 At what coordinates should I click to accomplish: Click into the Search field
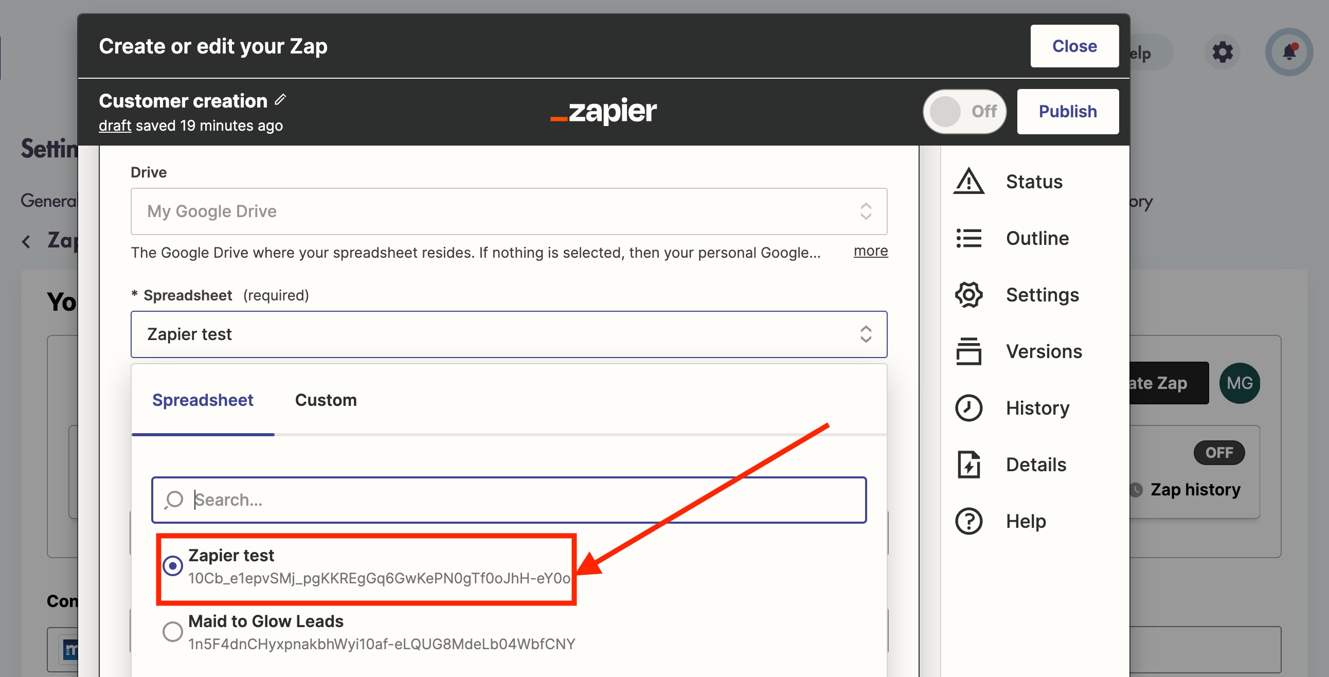[509, 500]
